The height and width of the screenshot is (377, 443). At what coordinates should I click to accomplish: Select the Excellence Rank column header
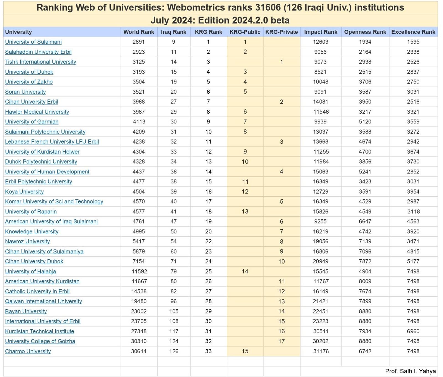coord(413,32)
